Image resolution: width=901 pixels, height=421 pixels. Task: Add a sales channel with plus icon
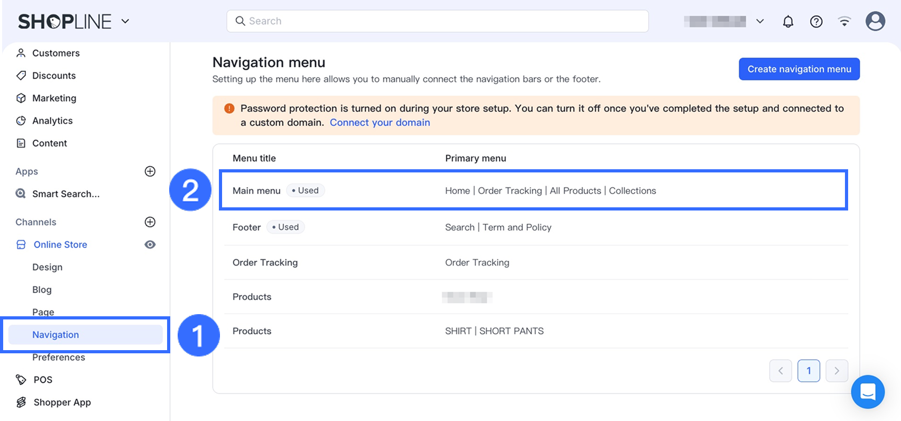[x=150, y=222]
